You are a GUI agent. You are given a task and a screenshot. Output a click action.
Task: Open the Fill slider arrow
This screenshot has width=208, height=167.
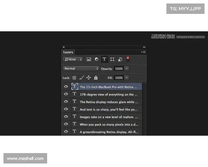pos(127,78)
